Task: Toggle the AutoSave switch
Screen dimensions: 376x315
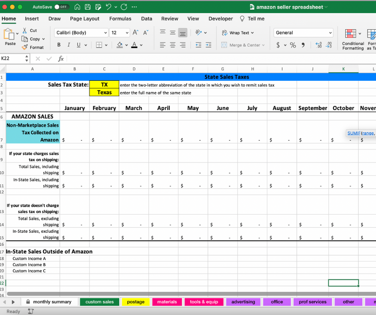Action: pyautogui.click(x=62, y=7)
